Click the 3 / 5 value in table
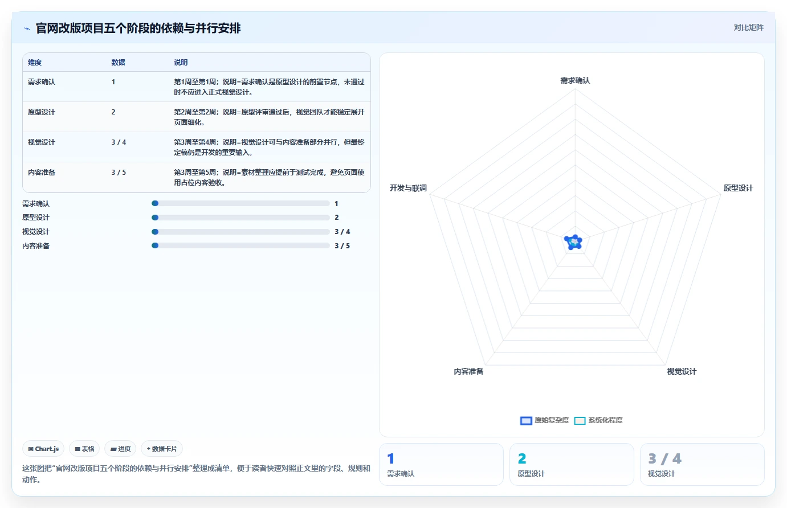This screenshot has height=508, width=787. coord(119,173)
